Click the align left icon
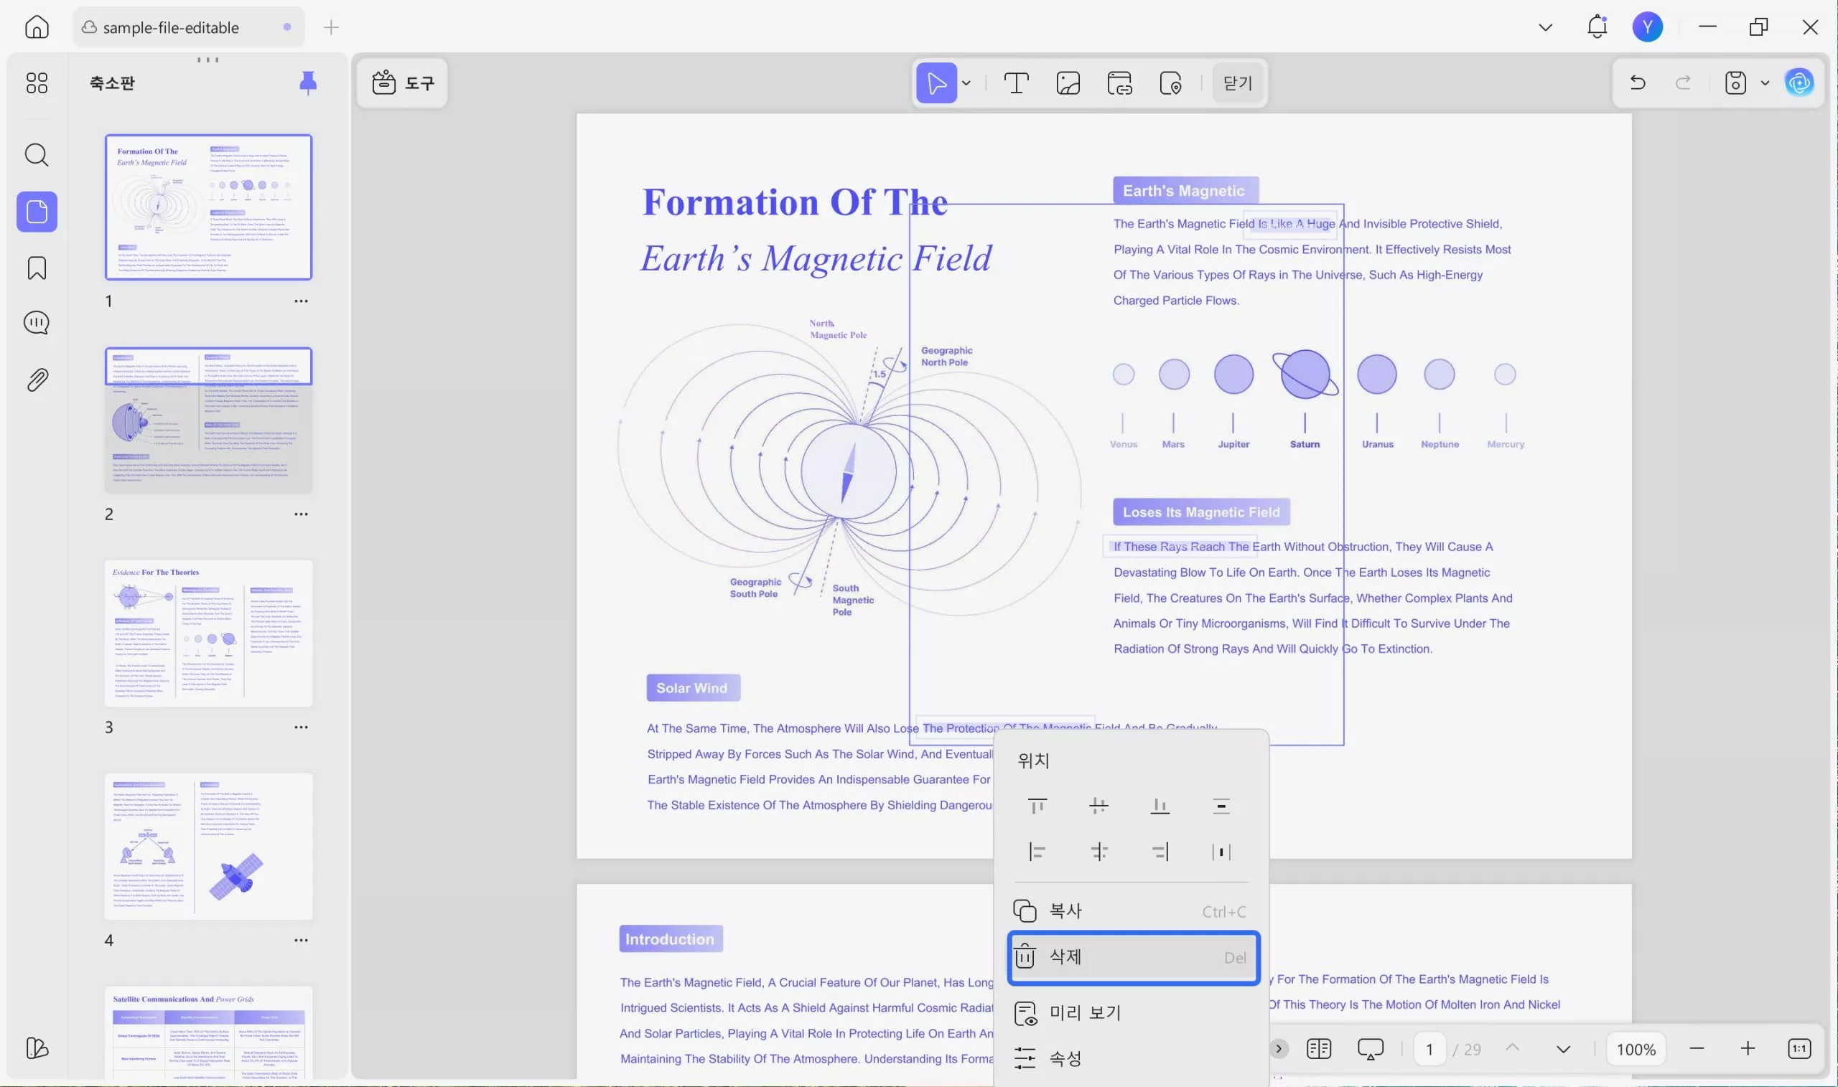1838x1087 pixels. click(1037, 852)
